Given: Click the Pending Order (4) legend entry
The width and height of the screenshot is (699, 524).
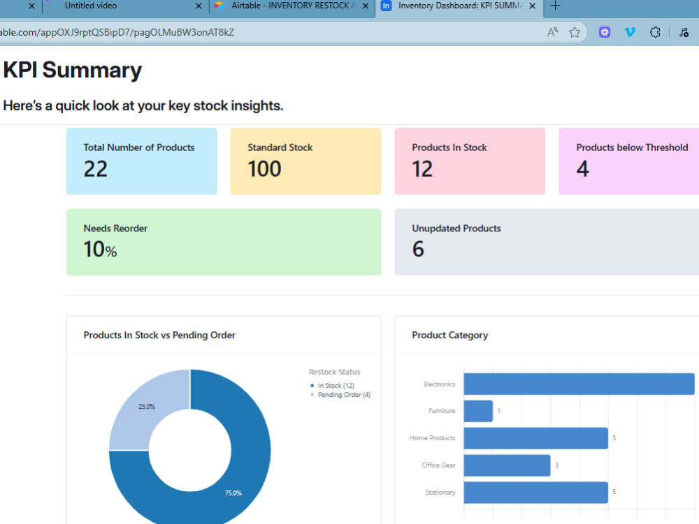Looking at the screenshot, I should (x=340, y=395).
